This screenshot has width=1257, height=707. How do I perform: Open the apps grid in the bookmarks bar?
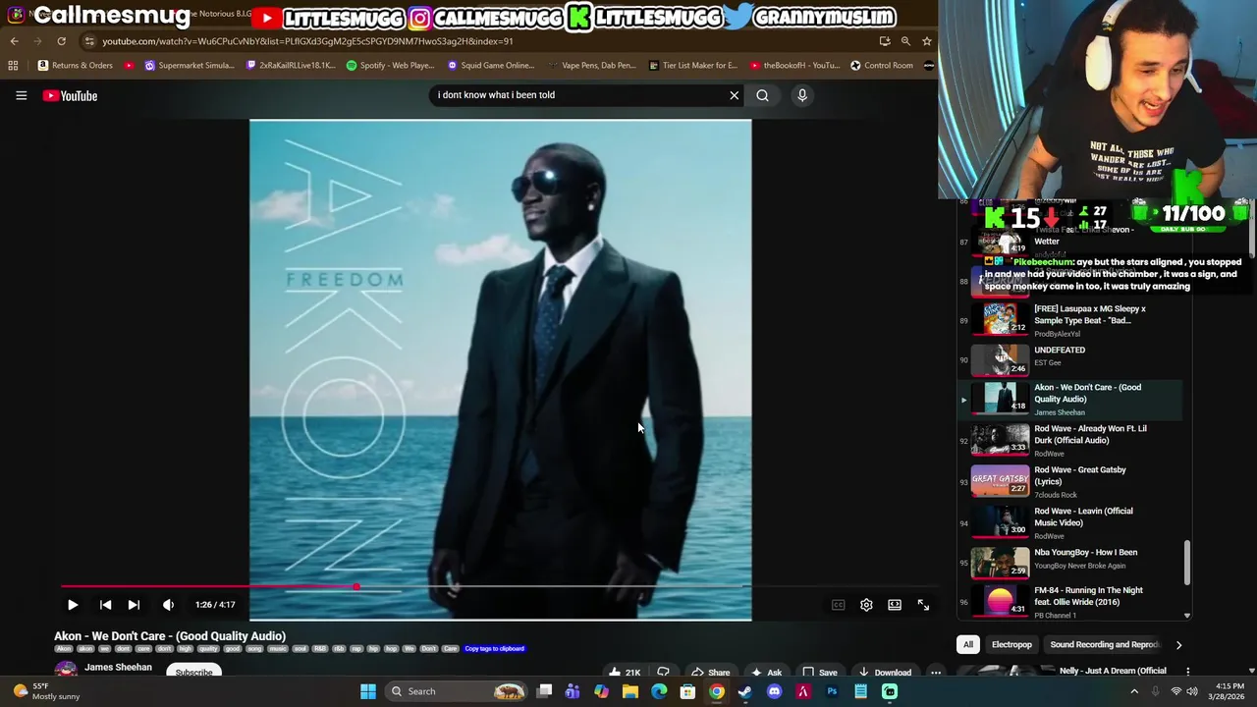[x=13, y=66]
